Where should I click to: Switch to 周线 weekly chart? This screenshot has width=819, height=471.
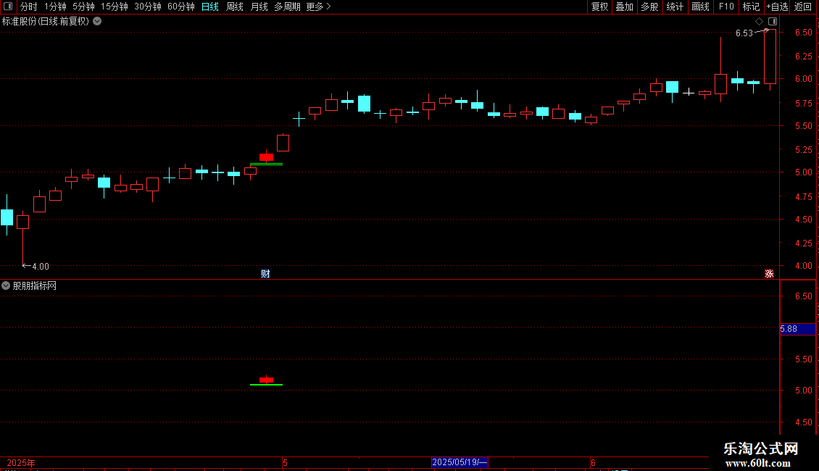tap(235, 7)
